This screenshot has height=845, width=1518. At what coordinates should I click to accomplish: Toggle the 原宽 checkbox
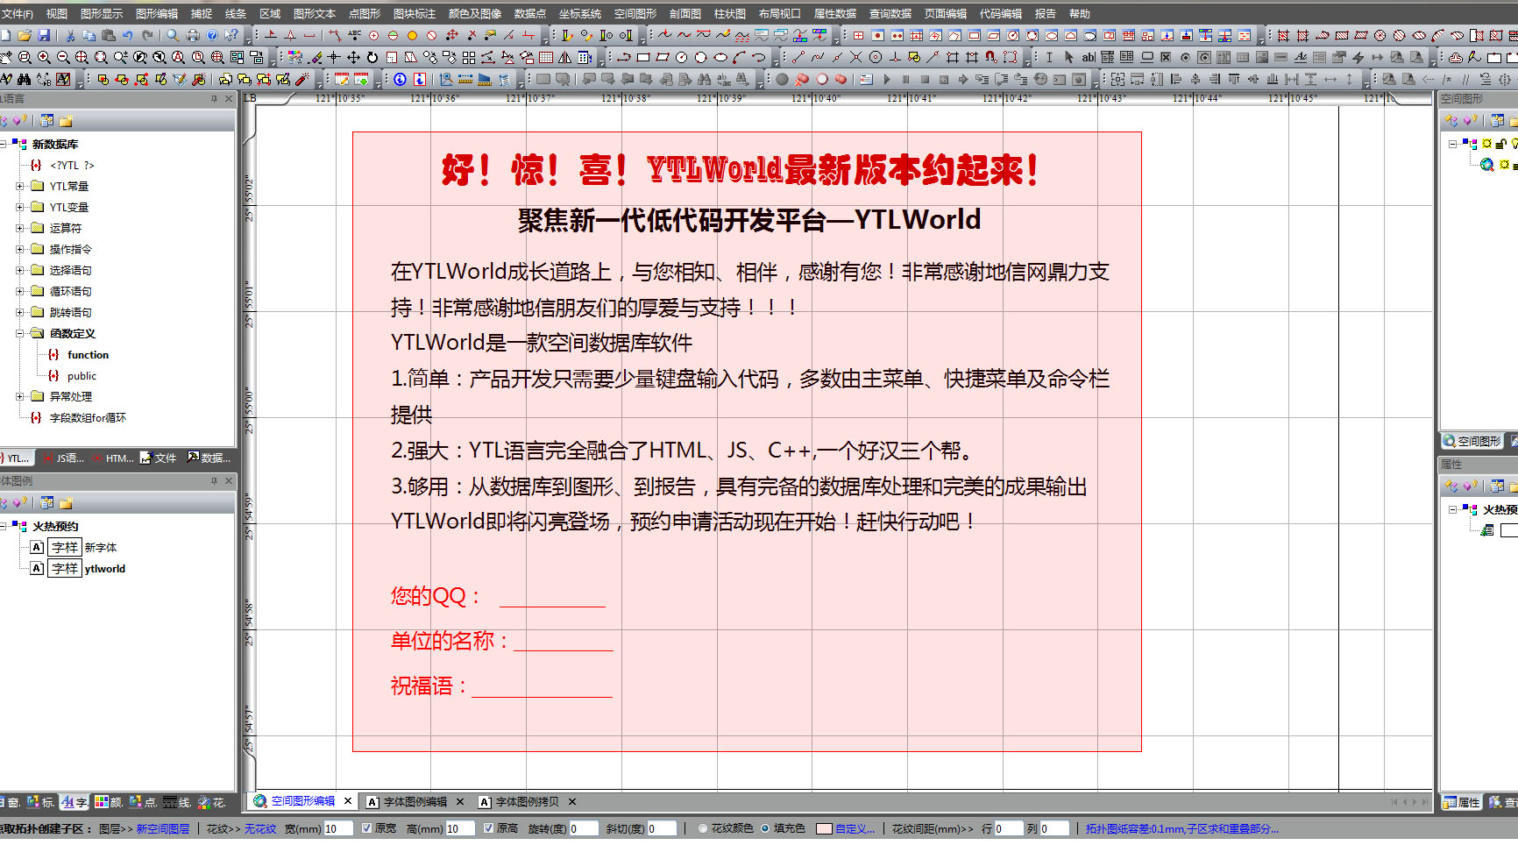367,828
